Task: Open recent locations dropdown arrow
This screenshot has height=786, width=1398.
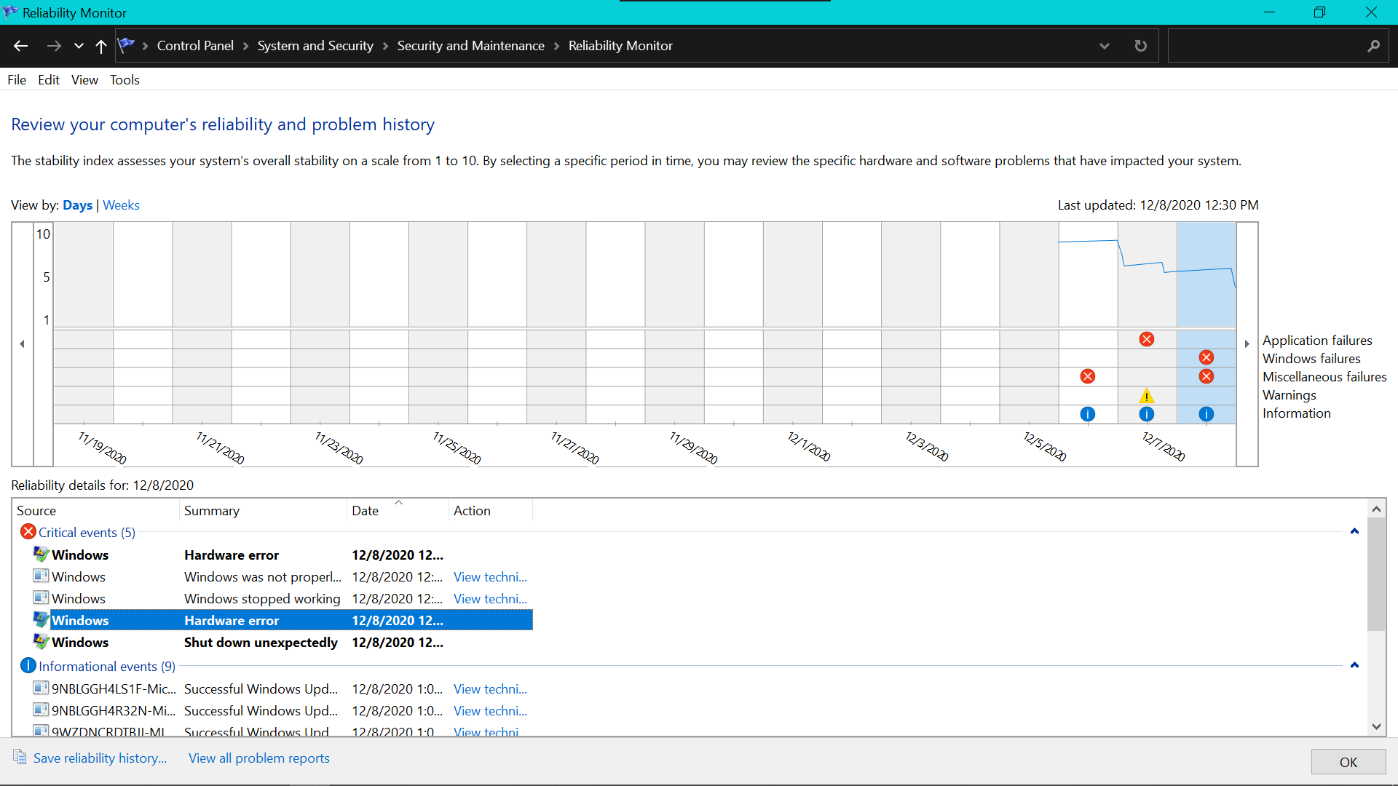Action: (x=79, y=46)
